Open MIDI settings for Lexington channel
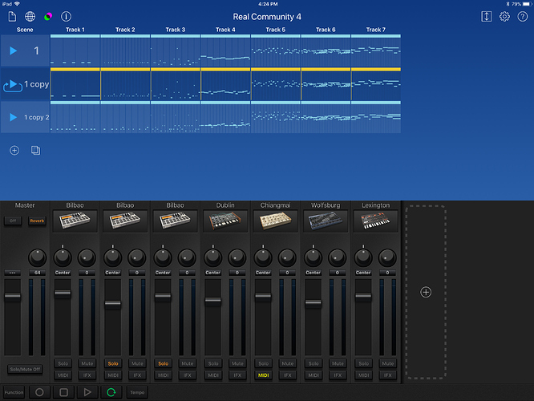Viewport: 534px width, 401px height. click(x=363, y=375)
